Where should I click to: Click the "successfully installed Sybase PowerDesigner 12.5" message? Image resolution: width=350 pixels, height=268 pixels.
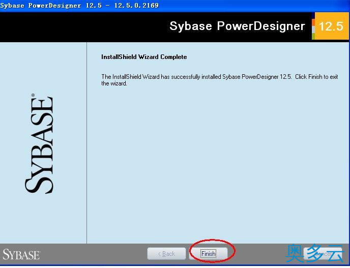click(x=220, y=80)
